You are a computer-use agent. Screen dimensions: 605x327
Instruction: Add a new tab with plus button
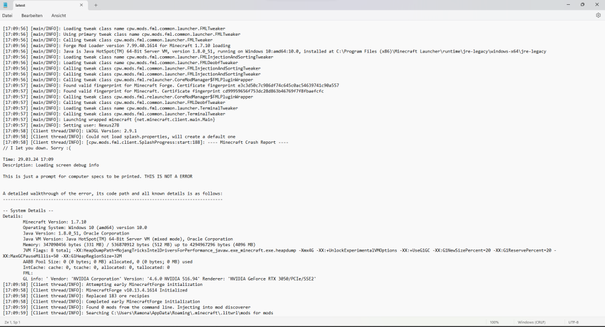[x=96, y=5]
